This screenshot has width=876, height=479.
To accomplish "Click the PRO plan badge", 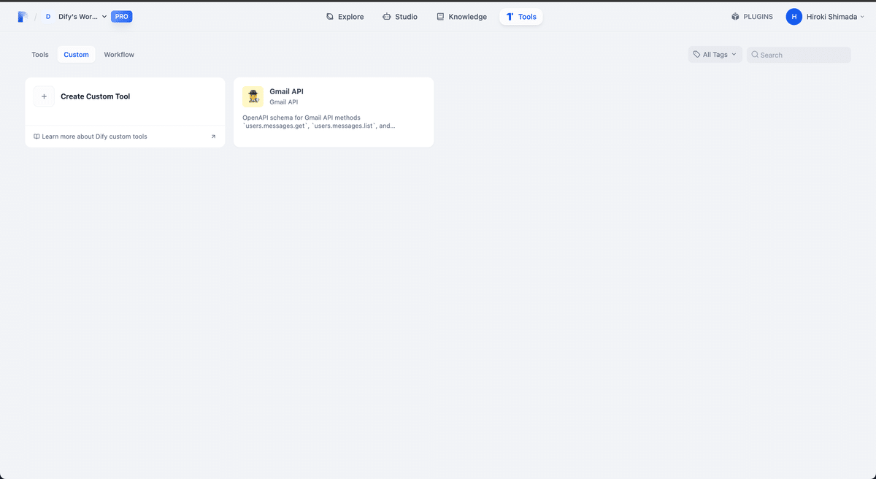I will 121,15.
